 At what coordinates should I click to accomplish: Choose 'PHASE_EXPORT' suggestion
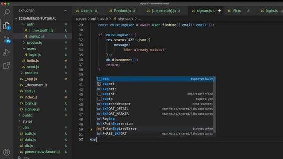click(x=155, y=133)
